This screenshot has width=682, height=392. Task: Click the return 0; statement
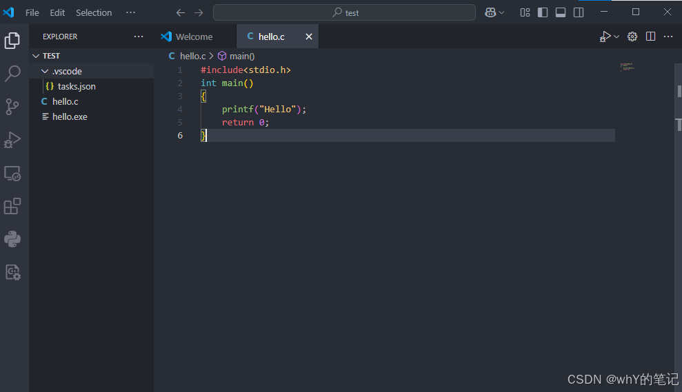[245, 122]
